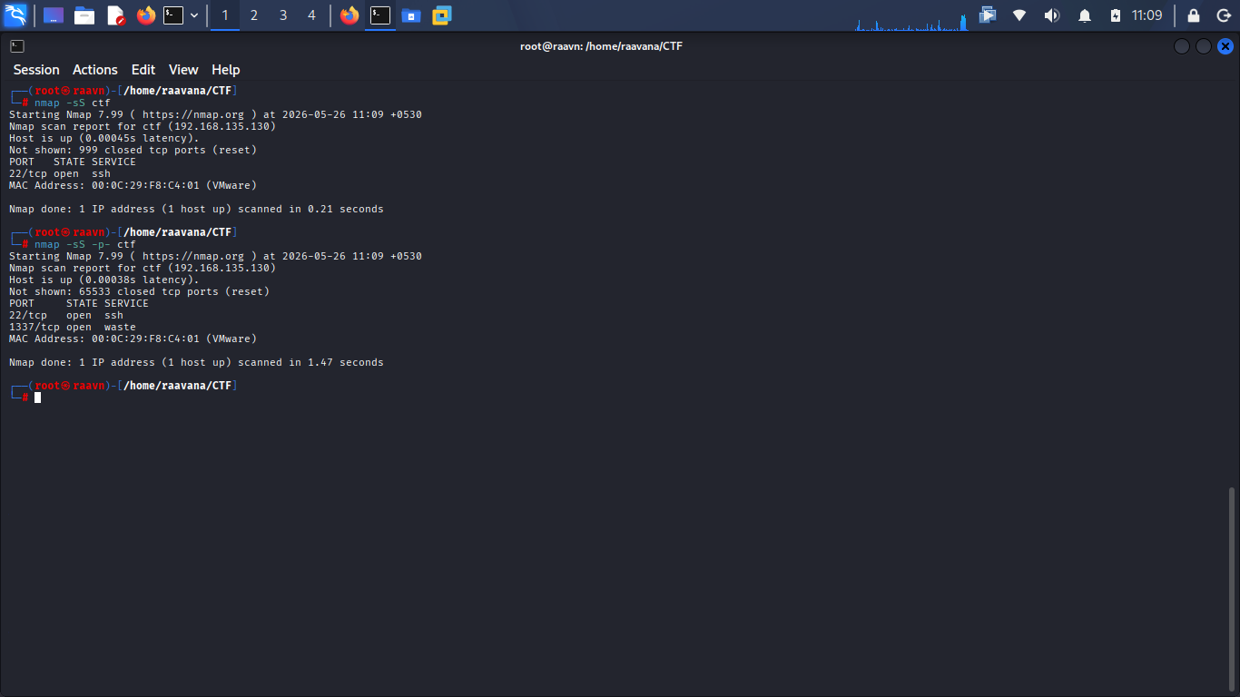Switch to workspace 3
This screenshot has height=697, width=1240.
click(283, 15)
